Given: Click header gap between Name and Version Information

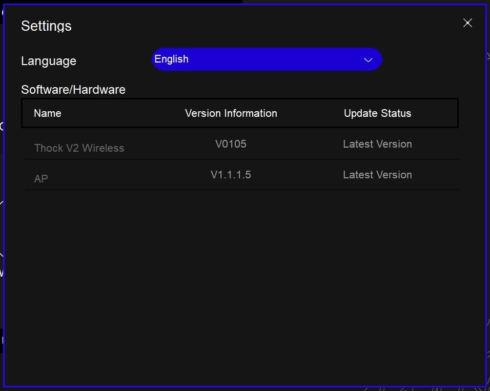Looking at the screenshot, I should point(123,113).
